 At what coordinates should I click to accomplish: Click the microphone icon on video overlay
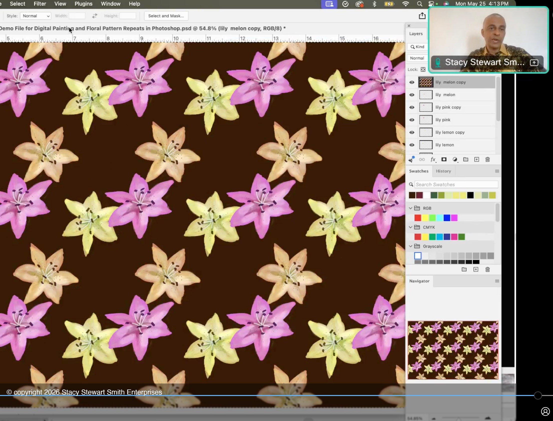point(438,62)
